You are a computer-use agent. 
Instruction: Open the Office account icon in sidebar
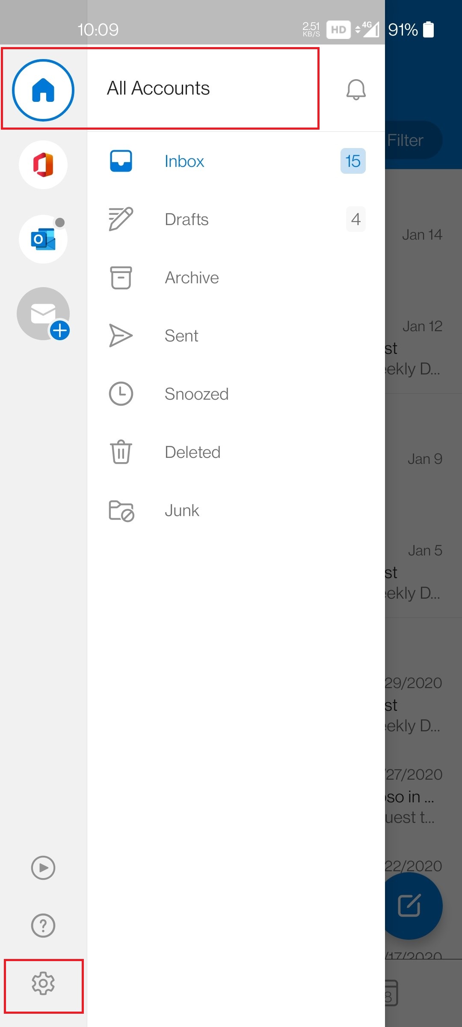[43, 165]
